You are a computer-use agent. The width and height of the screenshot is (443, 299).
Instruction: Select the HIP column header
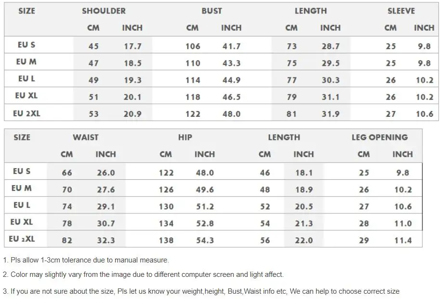tap(185, 137)
